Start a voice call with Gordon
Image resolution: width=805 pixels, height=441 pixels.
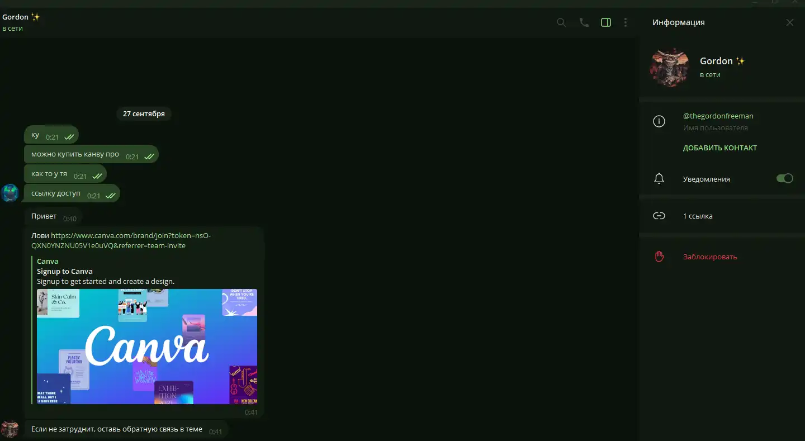[584, 22]
